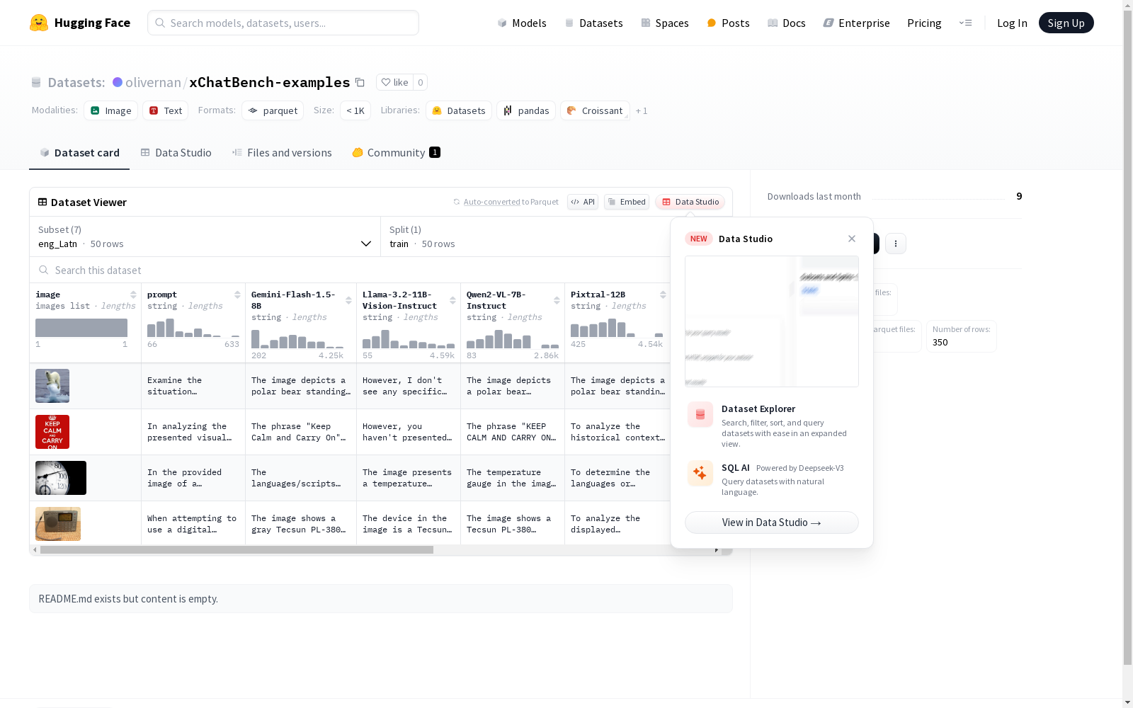Select cell "The temperature gauge in the imag…"
The image size is (1133, 708).
(x=513, y=478)
